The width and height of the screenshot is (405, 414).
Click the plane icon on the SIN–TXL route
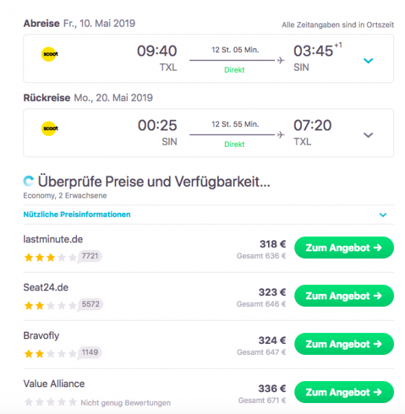pyautogui.click(x=281, y=135)
